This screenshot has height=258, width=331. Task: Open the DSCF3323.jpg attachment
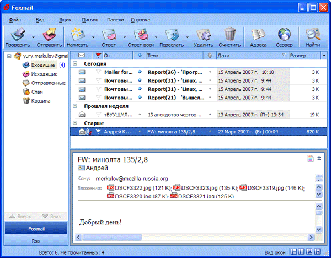(205, 188)
